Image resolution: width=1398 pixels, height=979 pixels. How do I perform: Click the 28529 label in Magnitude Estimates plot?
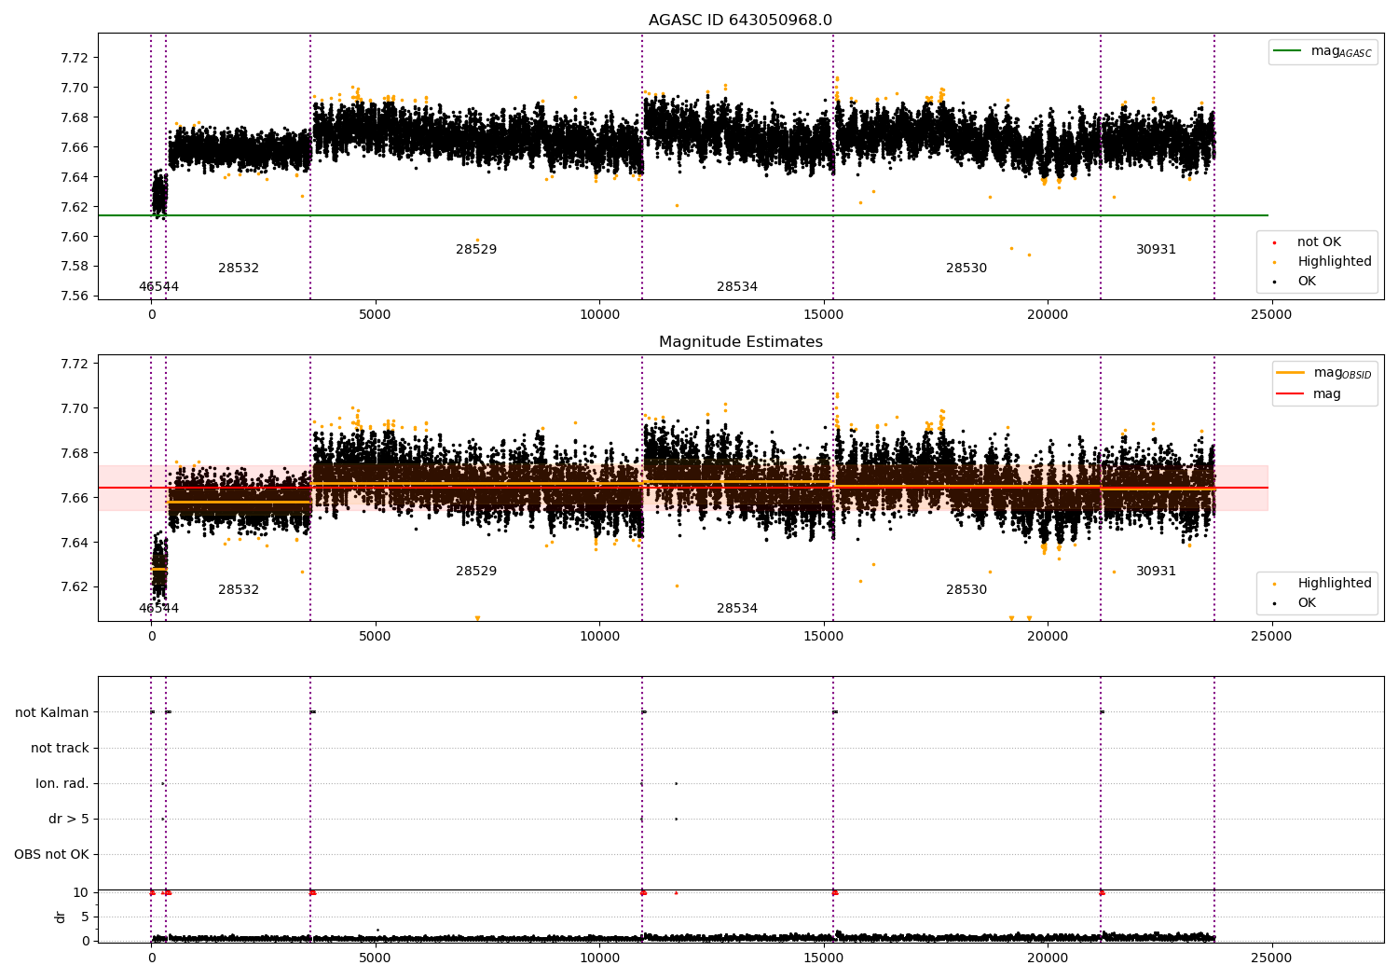click(476, 572)
